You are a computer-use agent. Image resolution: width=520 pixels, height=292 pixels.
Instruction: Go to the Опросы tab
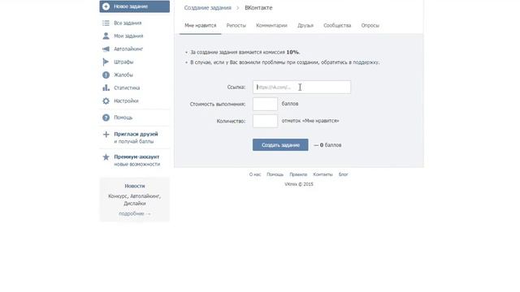(x=370, y=25)
